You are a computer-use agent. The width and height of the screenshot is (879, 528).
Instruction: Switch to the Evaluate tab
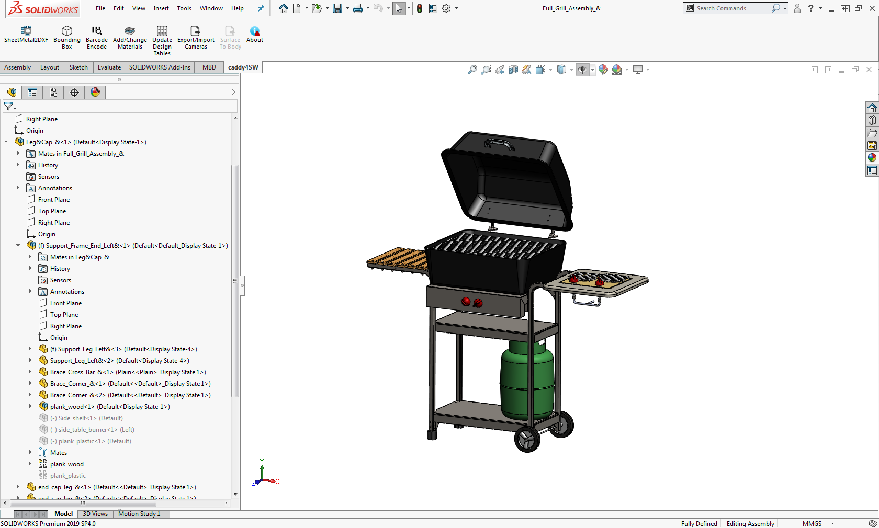point(109,67)
